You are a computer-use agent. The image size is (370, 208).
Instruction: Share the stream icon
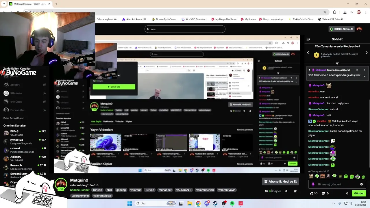(x=286, y=191)
